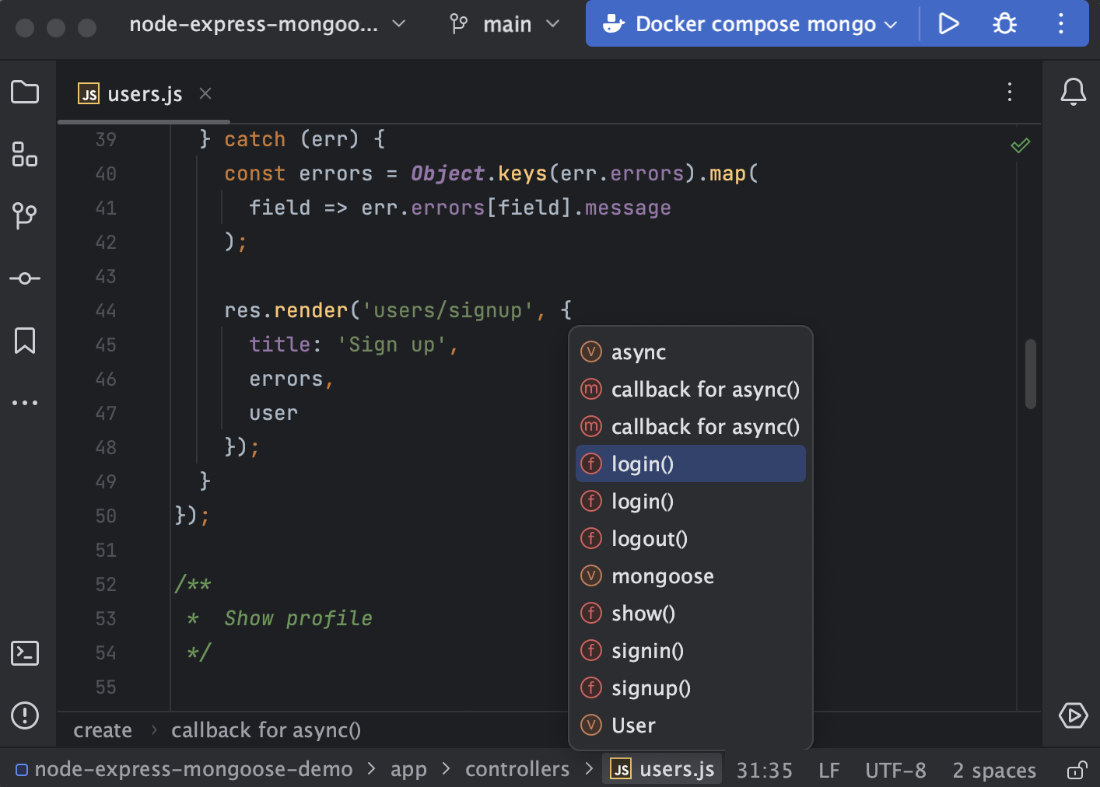Select logout() in popup list
Screen dimensions: 1100x787
tap(691, 538)
